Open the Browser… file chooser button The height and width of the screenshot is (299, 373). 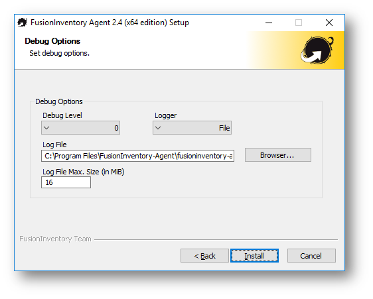pos(278,155)
